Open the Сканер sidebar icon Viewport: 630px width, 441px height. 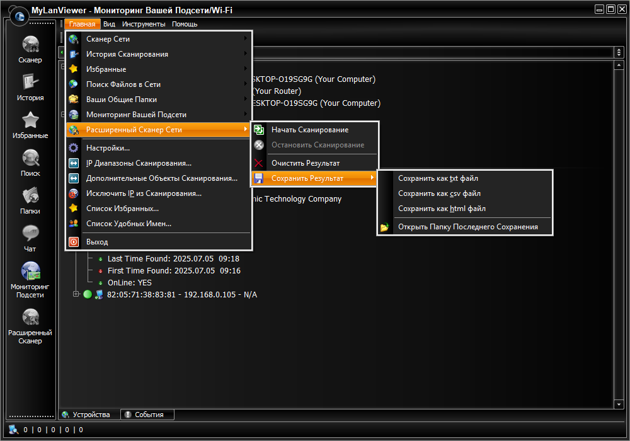pyautogui.click(x=30, y=49)
